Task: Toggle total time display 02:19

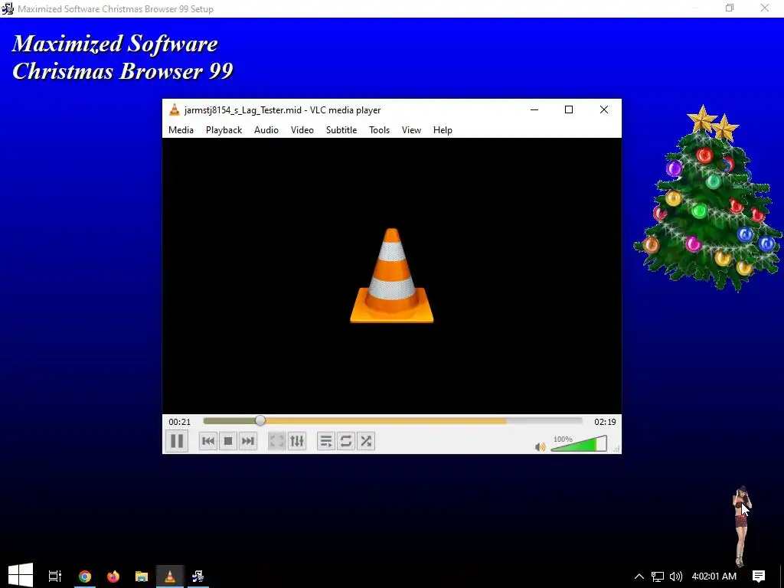Action: pyautogui.click(x=605, y=422)
